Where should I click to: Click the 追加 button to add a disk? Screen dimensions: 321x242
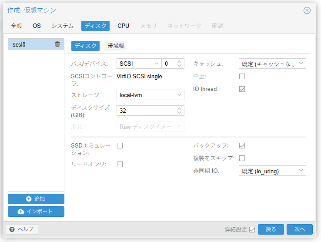pos(36,199)
